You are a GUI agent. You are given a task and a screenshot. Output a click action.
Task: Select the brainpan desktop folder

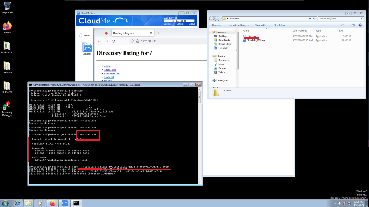click(7, 67)
